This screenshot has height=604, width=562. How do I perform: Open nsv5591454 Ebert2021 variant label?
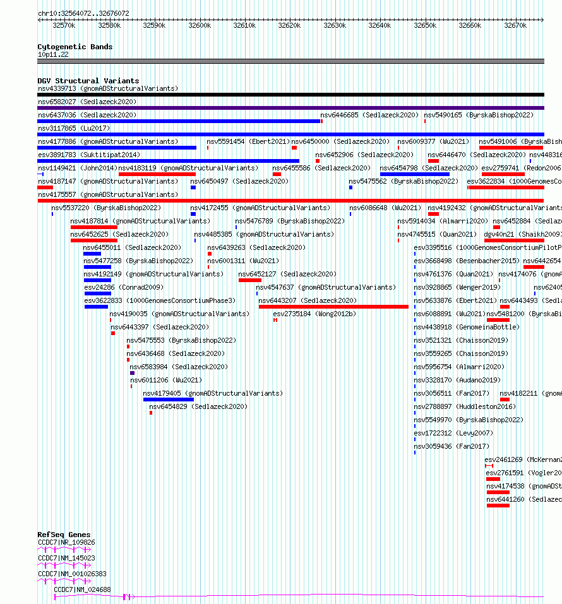(248, 142)
